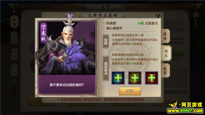Select the 技能 label button
Viewport: 205px width, 115px height.
[x=106, y=41]
